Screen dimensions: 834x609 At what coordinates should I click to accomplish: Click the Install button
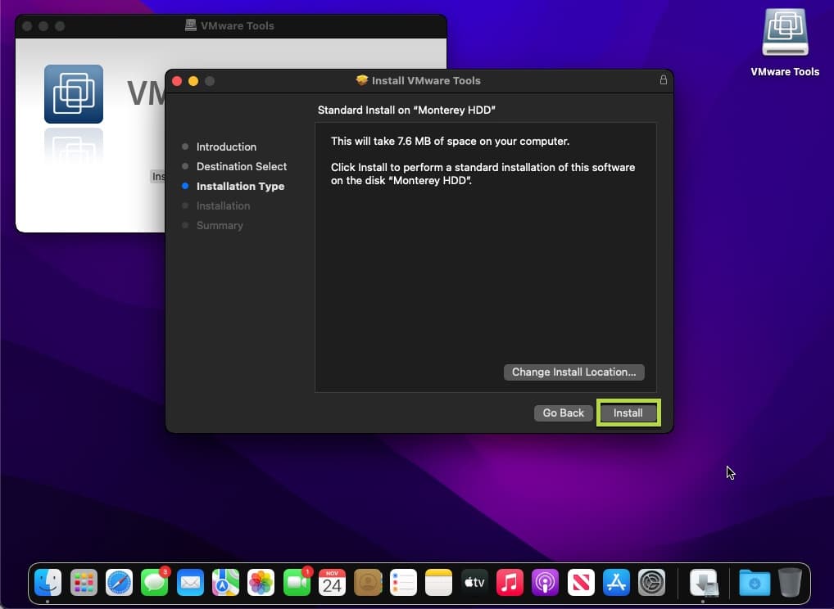click(x=628, y=413)
